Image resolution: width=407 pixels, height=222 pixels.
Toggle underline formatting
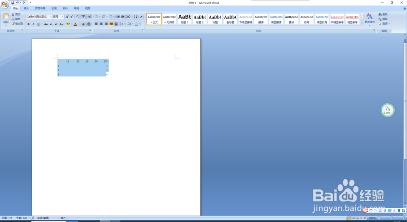pyautogui.click(x=38, y=24)
